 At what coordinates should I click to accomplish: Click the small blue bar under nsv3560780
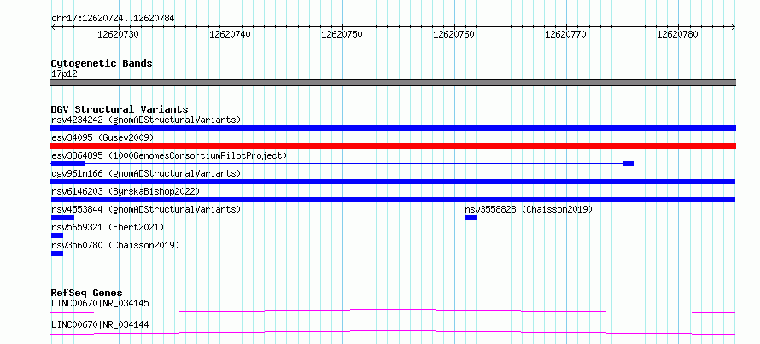coord(56,254)
